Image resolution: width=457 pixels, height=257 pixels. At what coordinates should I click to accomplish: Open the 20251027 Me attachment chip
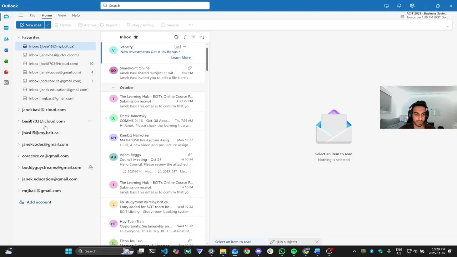(173, 171)
